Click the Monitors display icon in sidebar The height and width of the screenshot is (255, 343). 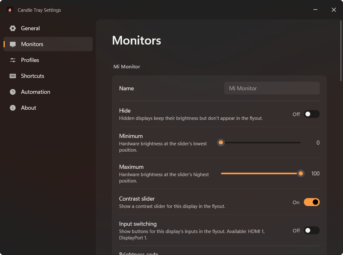[13, 44]
